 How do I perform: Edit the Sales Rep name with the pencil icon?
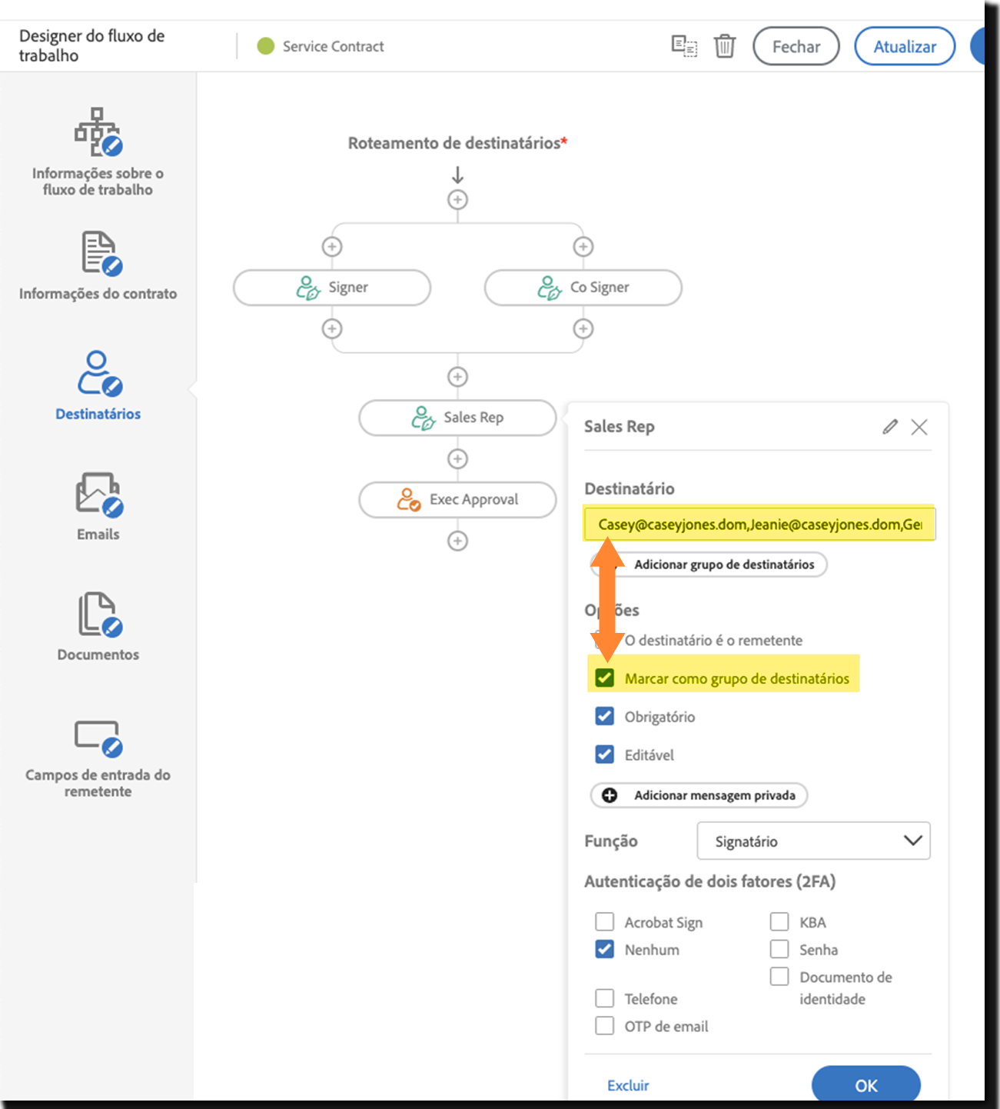tap(891, 427)
